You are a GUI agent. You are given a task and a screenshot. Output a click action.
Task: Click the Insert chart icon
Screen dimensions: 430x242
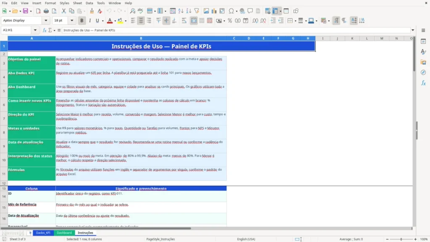pyautogui.click(x=214, y=11)
